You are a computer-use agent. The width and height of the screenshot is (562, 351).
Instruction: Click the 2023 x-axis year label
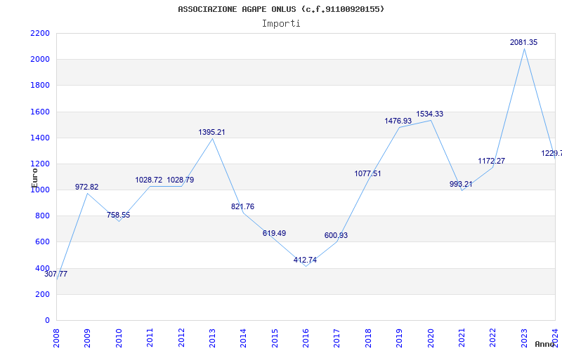click(524, 338)
